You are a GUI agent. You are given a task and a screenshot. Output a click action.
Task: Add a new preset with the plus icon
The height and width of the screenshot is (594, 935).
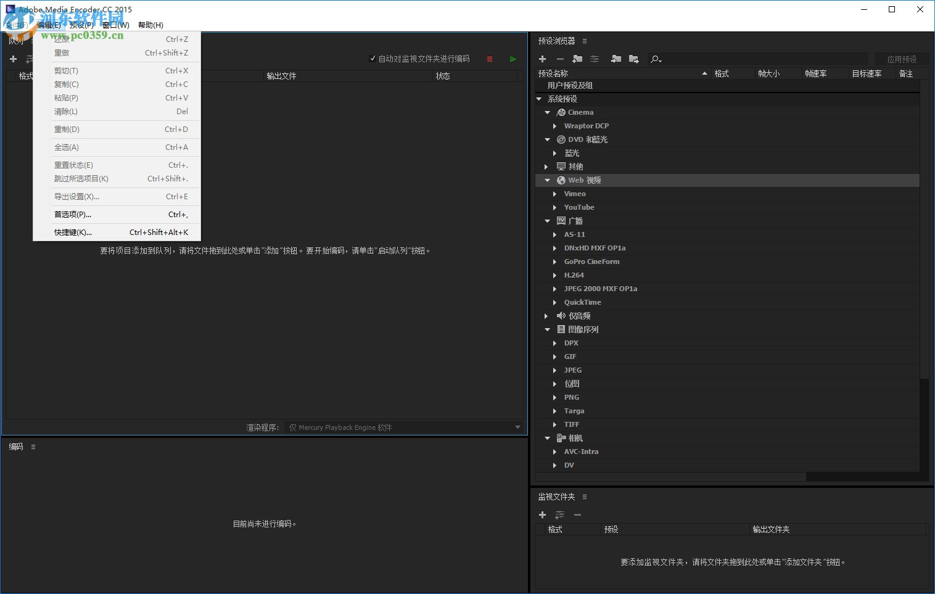point(542,59)
